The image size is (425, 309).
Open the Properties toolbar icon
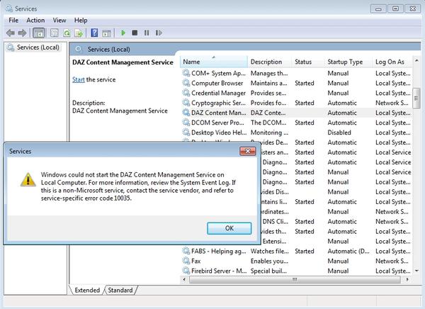[x=55, y=33]
